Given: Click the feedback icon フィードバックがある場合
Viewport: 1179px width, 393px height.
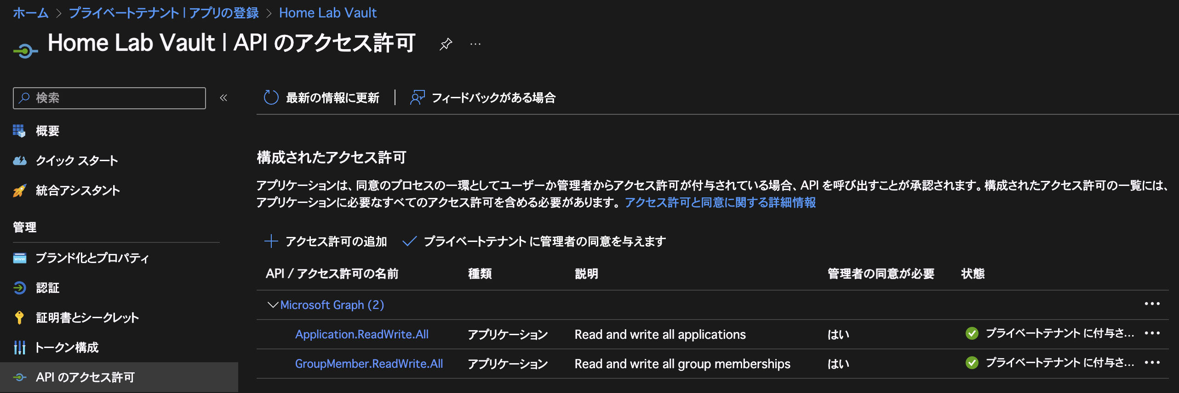Looking at the screenshot, I should [x=417, y=97].
